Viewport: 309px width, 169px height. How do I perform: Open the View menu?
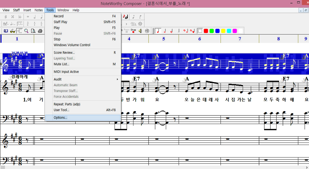tap(6, 10)
